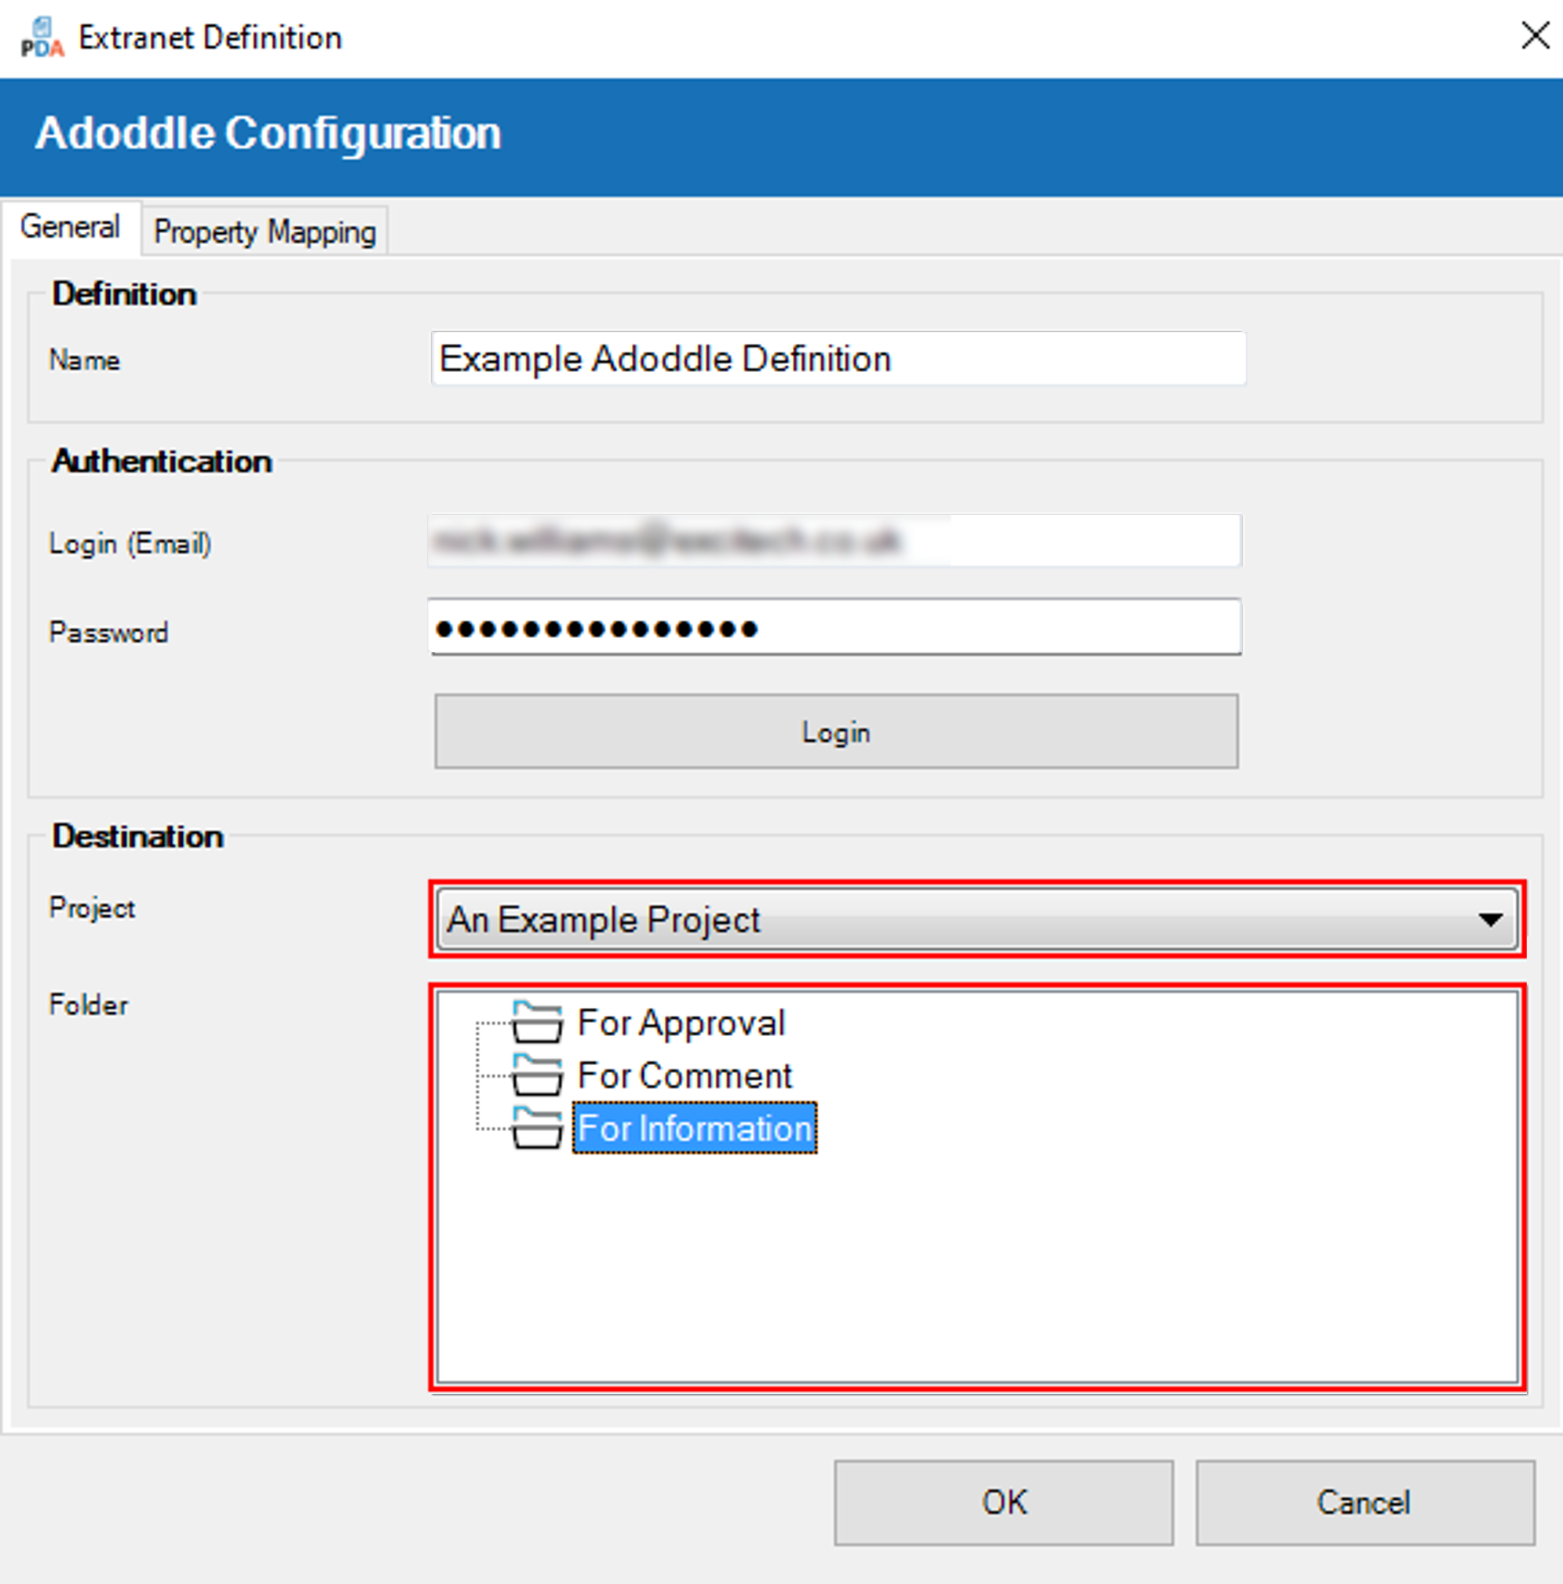Select the For Information folder label

[694, 1129]
